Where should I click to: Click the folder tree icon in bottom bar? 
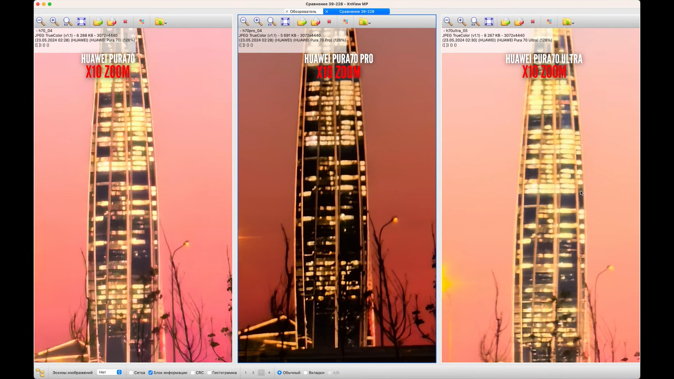point(40,373)
